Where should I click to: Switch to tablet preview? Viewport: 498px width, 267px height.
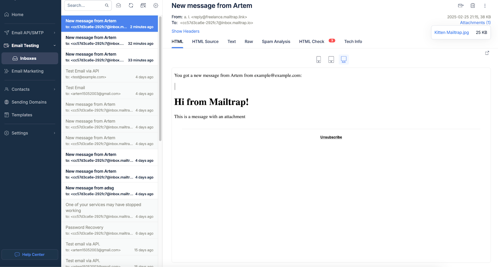point(331,60)
